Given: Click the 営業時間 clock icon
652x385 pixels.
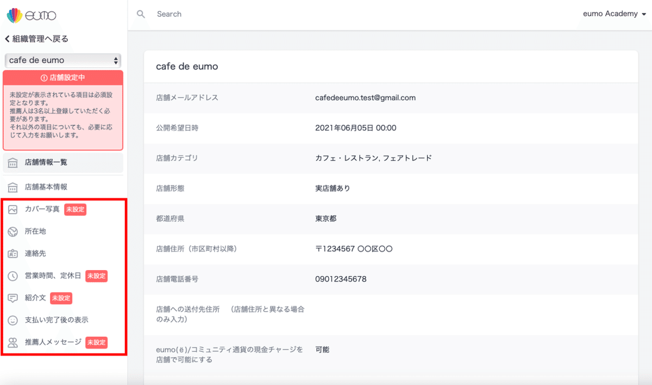Looking at the screenshot, I should click(13, 276).
